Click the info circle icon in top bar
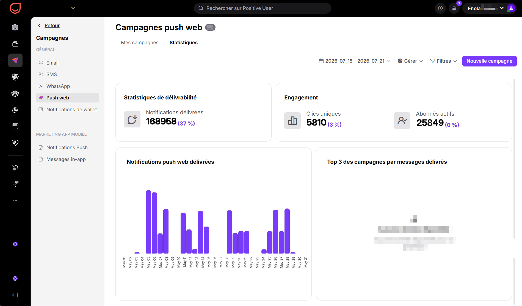The image size is (522, 306). (x=440, y=8)
